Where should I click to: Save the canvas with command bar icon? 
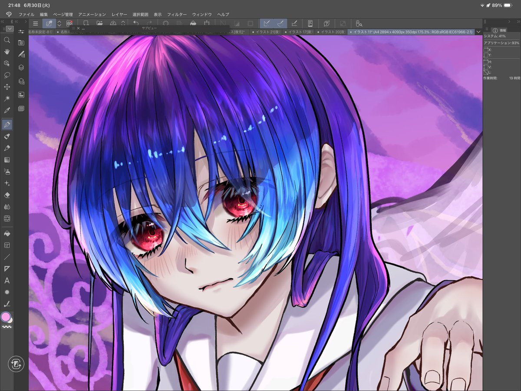click(x=113, y=23)
